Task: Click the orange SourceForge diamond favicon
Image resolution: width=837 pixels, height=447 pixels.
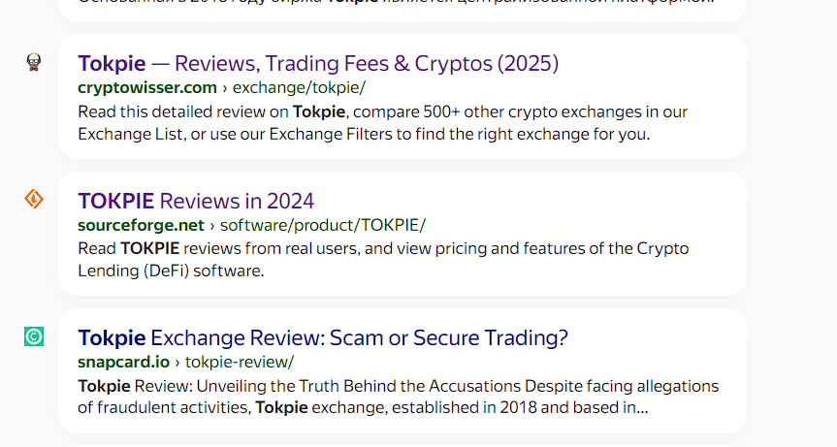Action: [x=34, y=200]
